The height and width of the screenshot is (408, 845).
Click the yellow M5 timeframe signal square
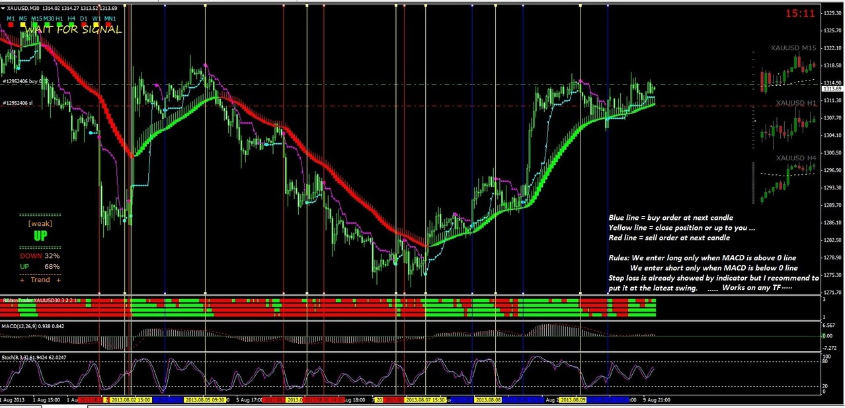pos(23,24)
